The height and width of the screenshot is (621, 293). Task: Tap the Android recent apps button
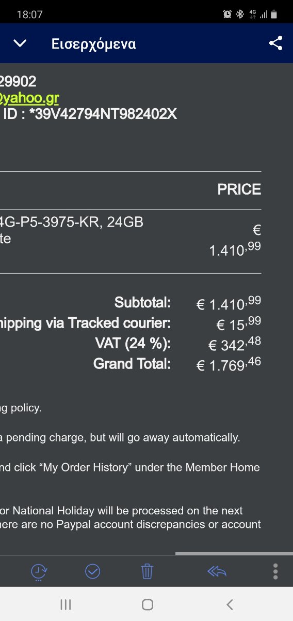[66, 604]
